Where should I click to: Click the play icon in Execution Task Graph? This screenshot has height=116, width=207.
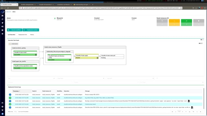[x=200, y=43]
